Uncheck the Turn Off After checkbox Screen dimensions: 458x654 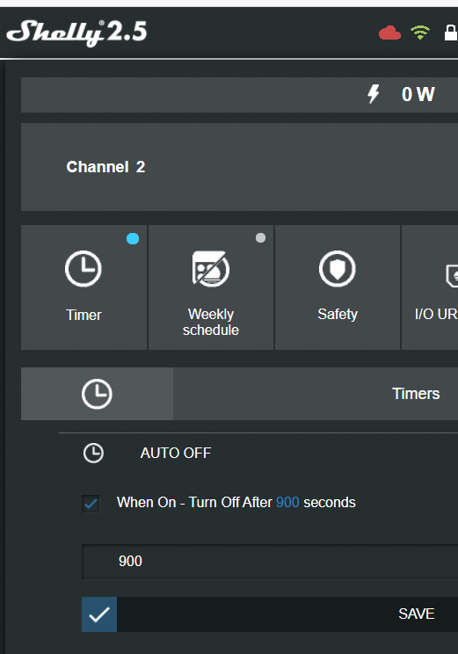pyautogui.click(x=91, y=504)
